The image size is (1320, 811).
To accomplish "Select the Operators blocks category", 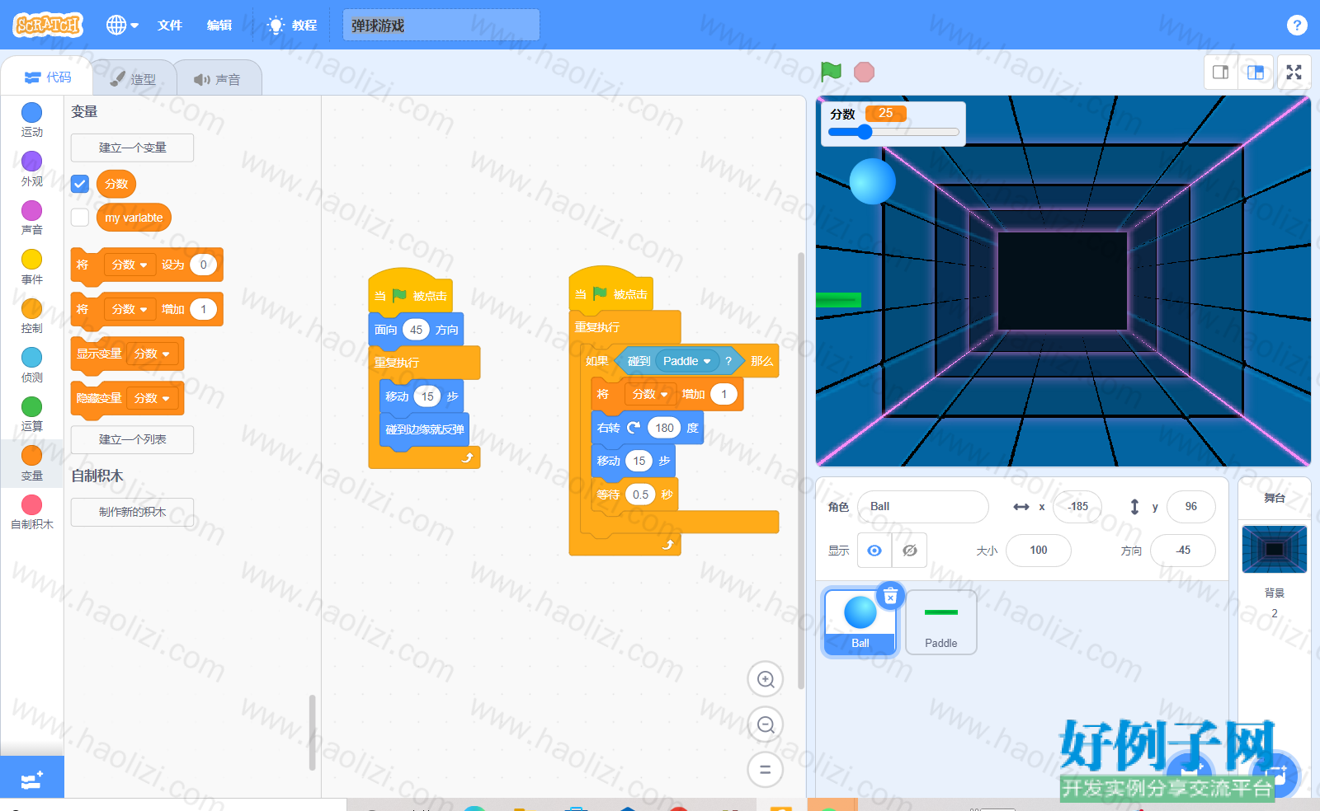I will click(x=32, y=414).
